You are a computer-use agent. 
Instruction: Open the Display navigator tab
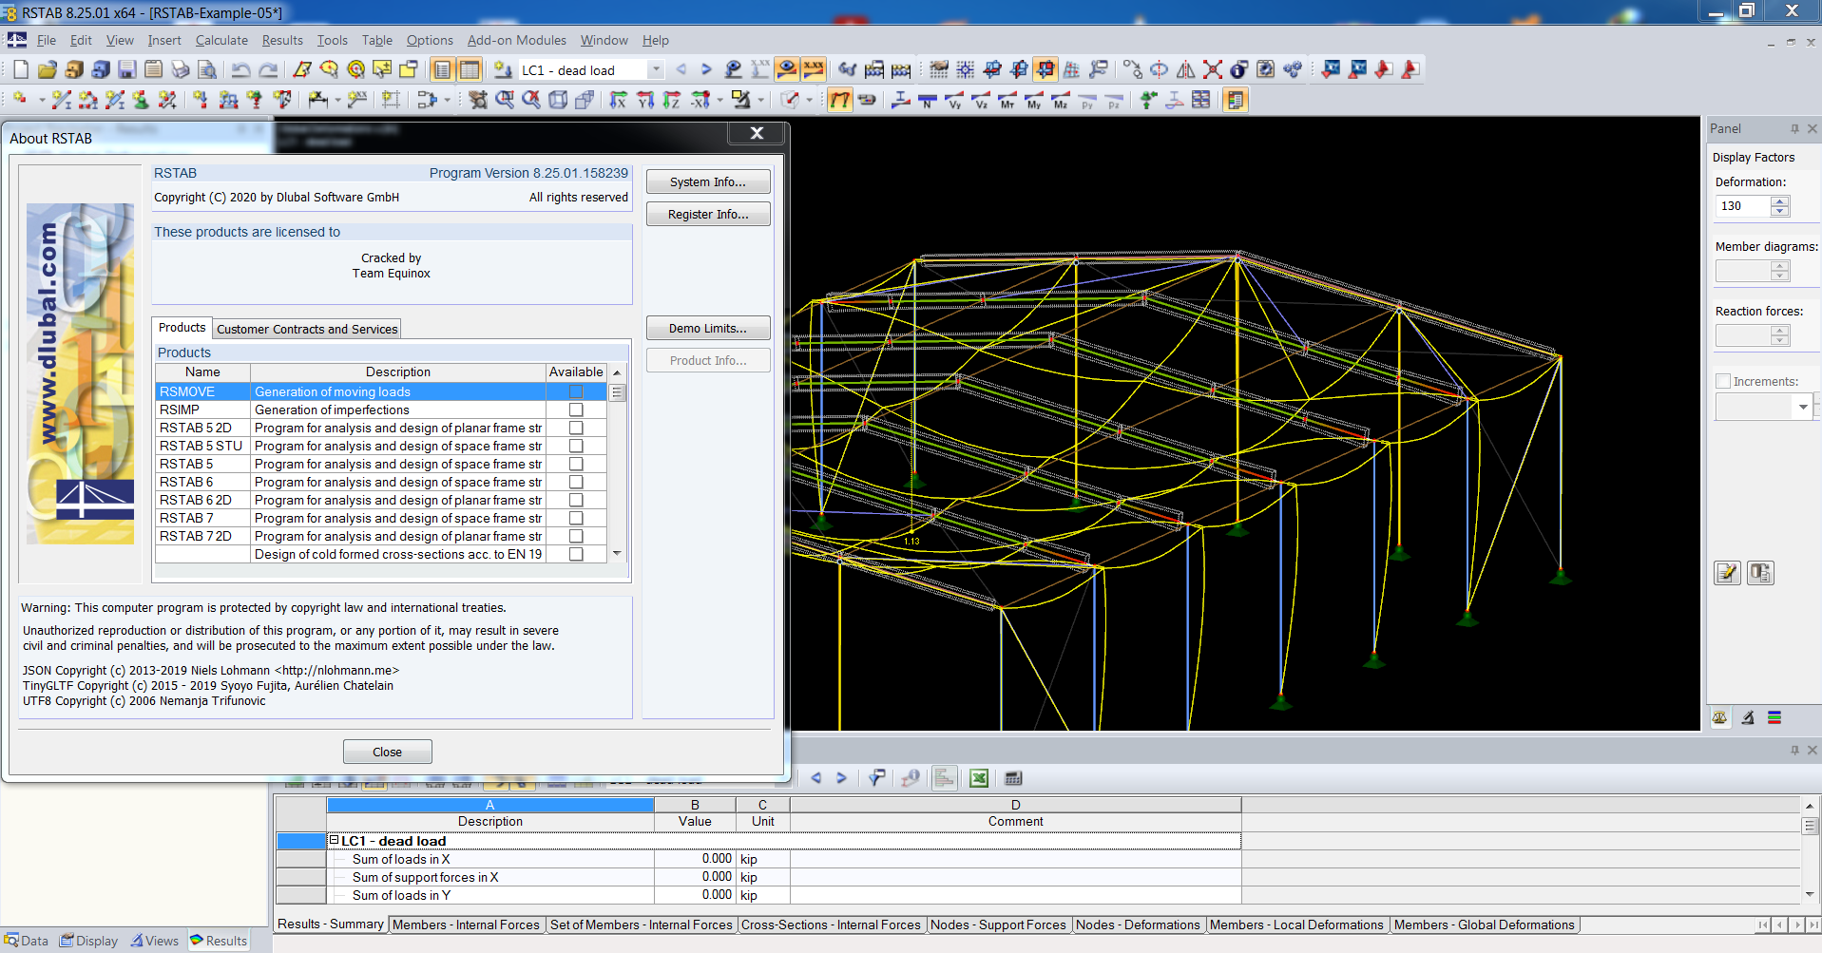tap(89, 941)
